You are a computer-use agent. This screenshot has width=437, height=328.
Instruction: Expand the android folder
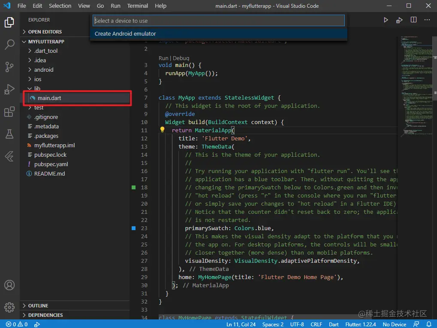point(43,70)
